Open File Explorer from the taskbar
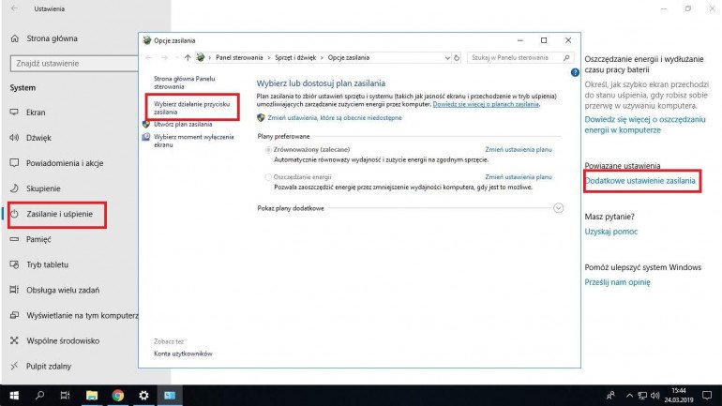 [92, 396]
